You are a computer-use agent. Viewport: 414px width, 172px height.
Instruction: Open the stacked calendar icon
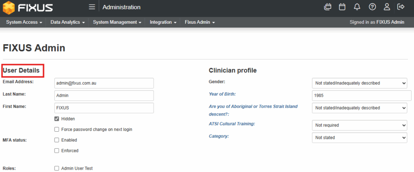click(327, 7)
